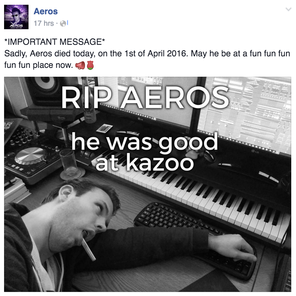Open photo at RIP AEROS caption
296x296 pixels.
pyautogui.click(x=145, y=98)
